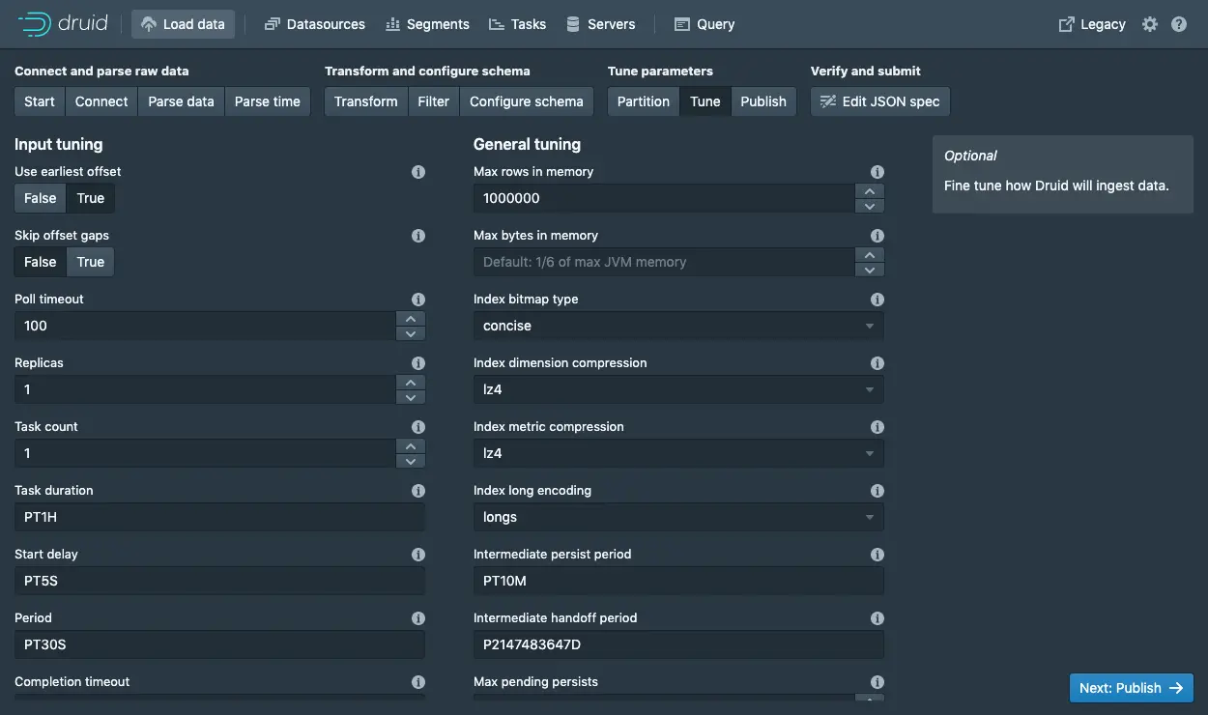Show info for Index bitmap type
Screen dimensions: 1208x715
click(x=877, y=300)
